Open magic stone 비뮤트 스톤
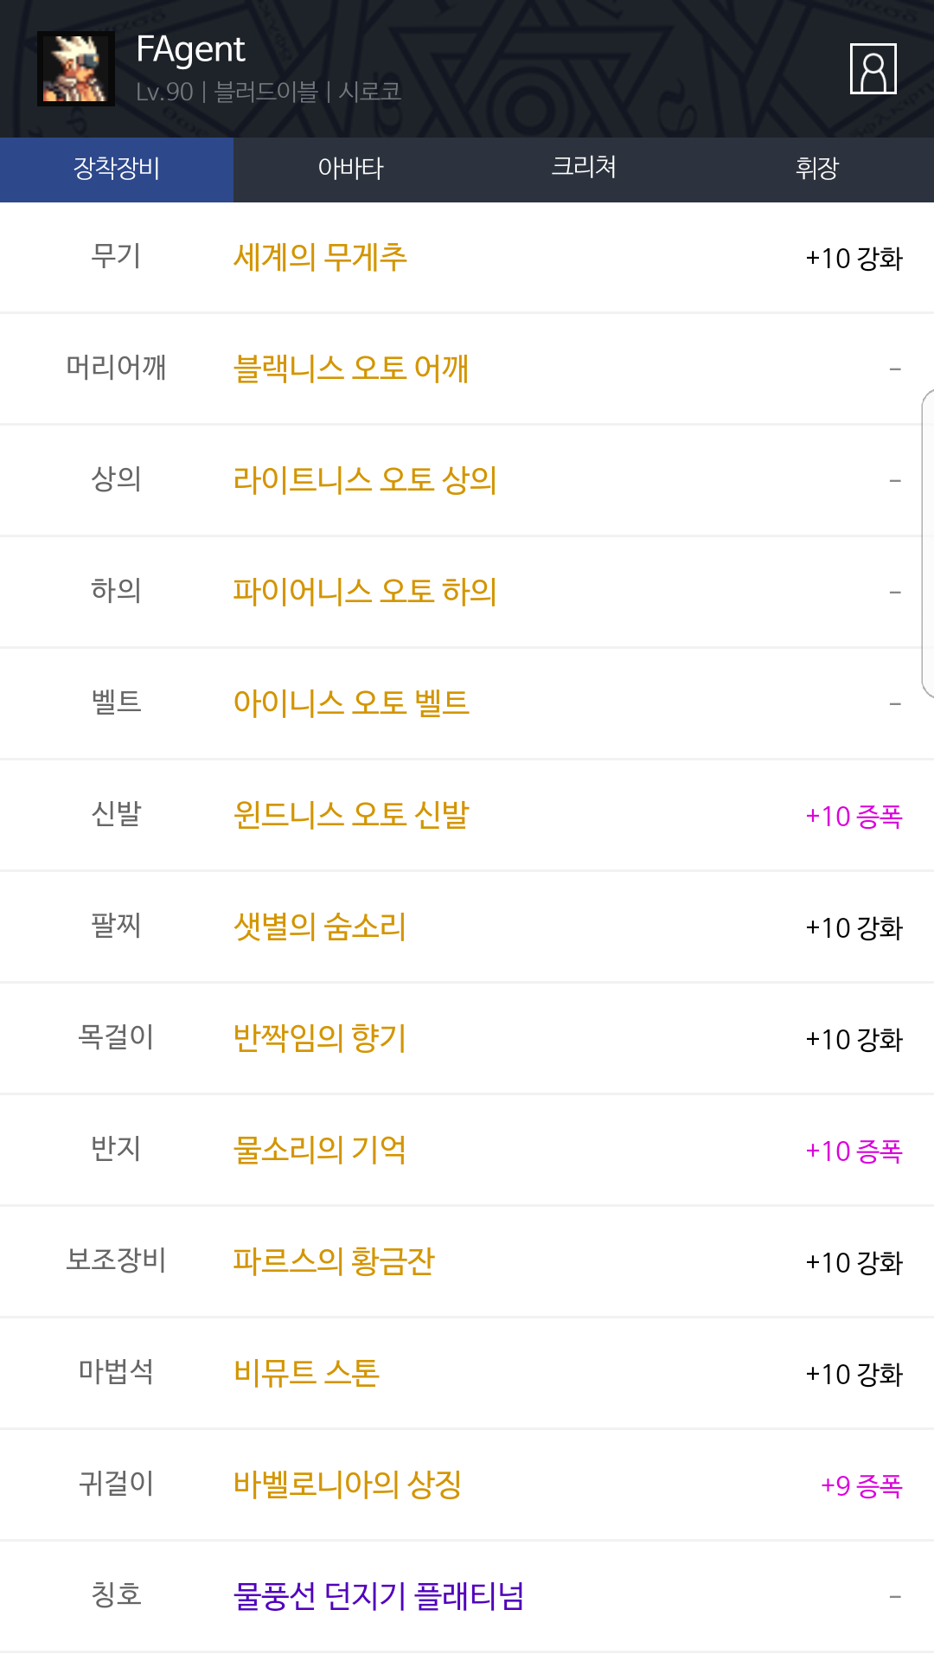The width and height of the screenshot is (934, 1661). click(306, 1373)
